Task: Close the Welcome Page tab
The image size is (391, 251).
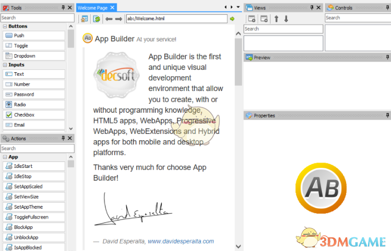Action: point(112,8)
